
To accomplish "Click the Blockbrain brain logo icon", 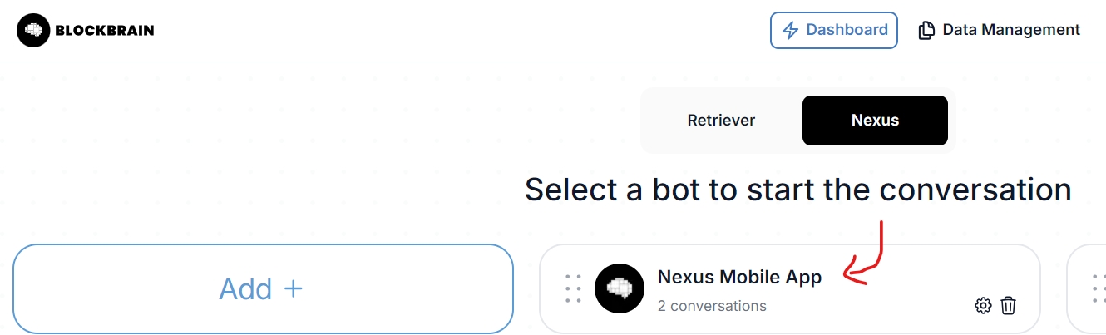I will pos(33,31).
